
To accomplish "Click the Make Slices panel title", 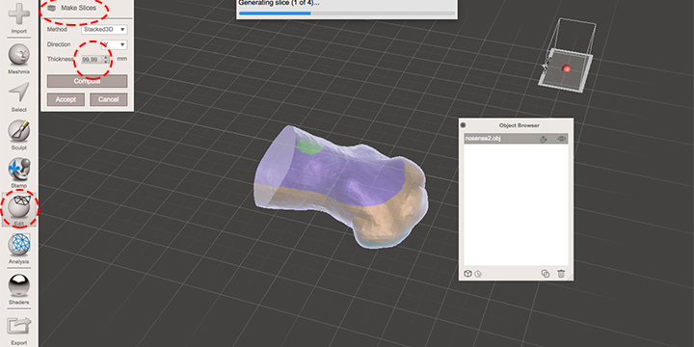I will point(78,8).
